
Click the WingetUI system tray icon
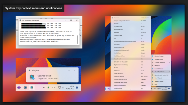click(x=48, y=88)
